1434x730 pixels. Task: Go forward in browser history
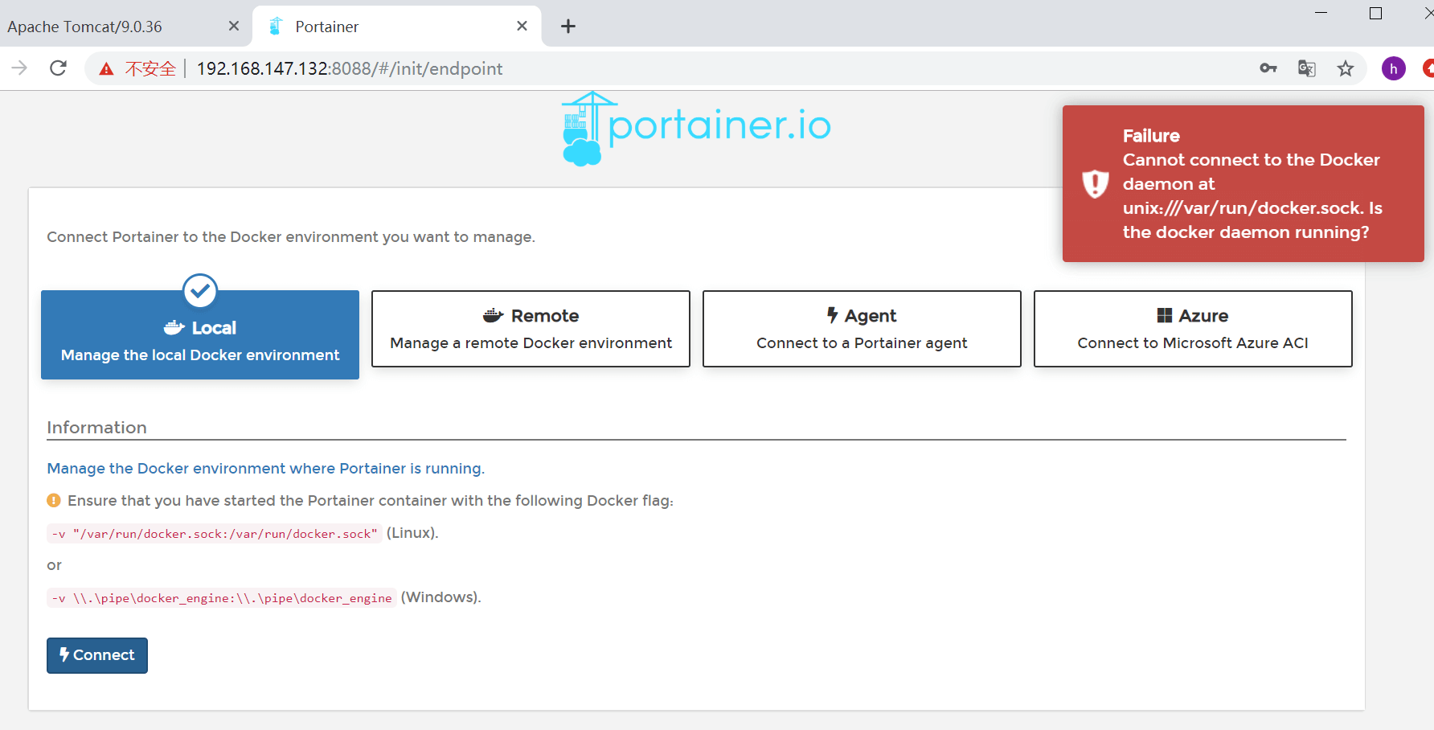point(19,68)
